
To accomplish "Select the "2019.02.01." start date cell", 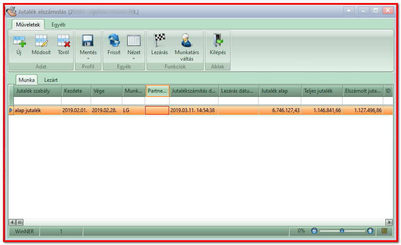I will pos(76,110).
